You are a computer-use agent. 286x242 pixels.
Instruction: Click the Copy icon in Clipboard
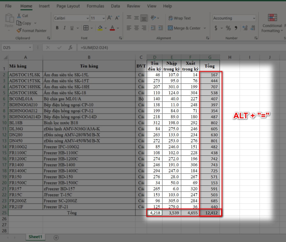coord(19,23)
